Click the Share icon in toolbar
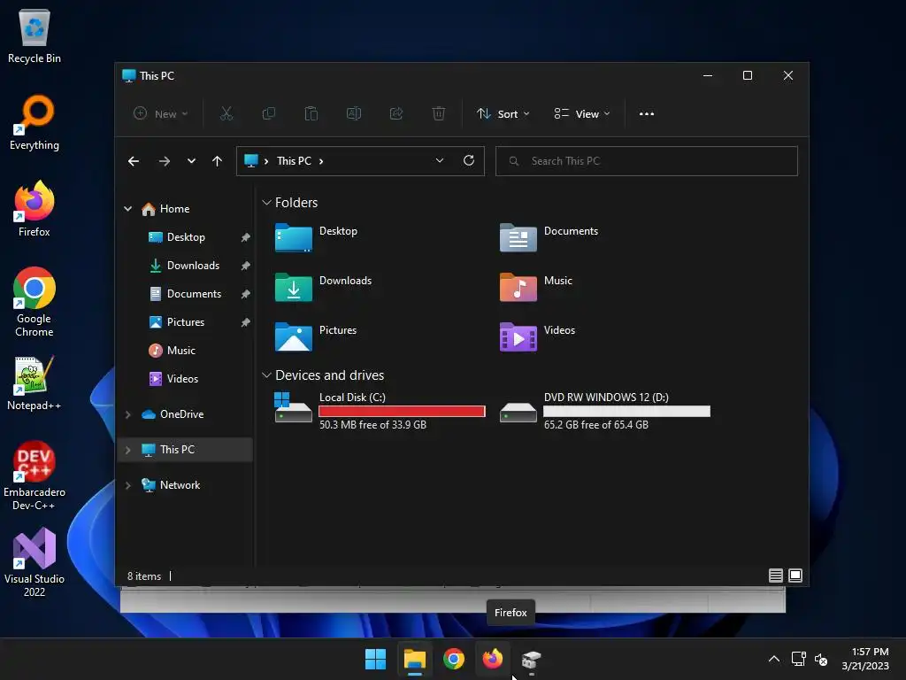The height and width of the screenshot is (680, 906). pyautogui.click(x=396, y=114)
